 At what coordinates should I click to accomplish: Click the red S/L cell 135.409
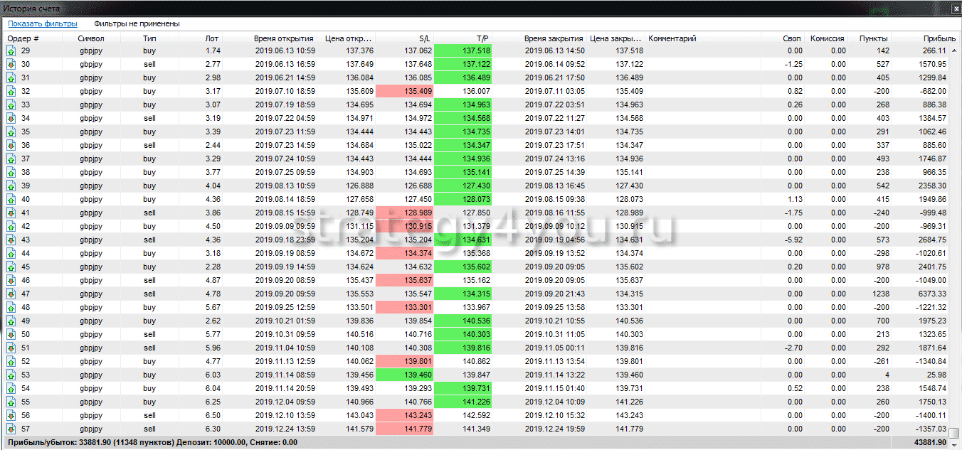(x=404, y=91)
